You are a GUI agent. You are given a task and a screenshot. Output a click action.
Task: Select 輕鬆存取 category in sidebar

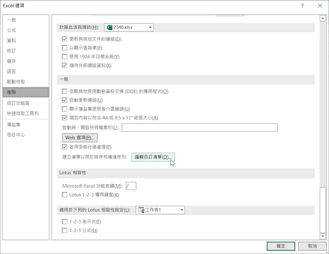26,82
